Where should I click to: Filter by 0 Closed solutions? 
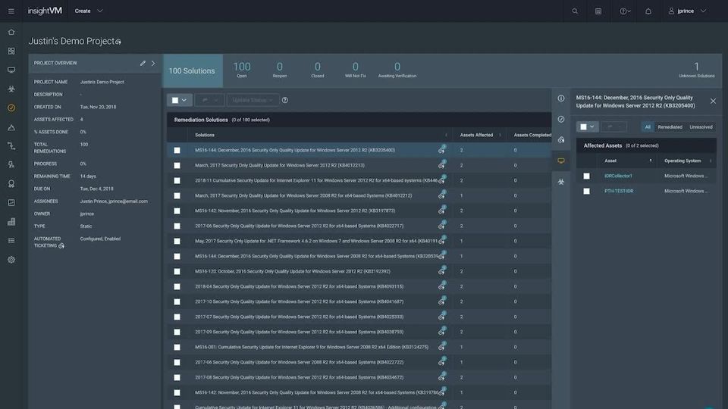pos(318,70)
